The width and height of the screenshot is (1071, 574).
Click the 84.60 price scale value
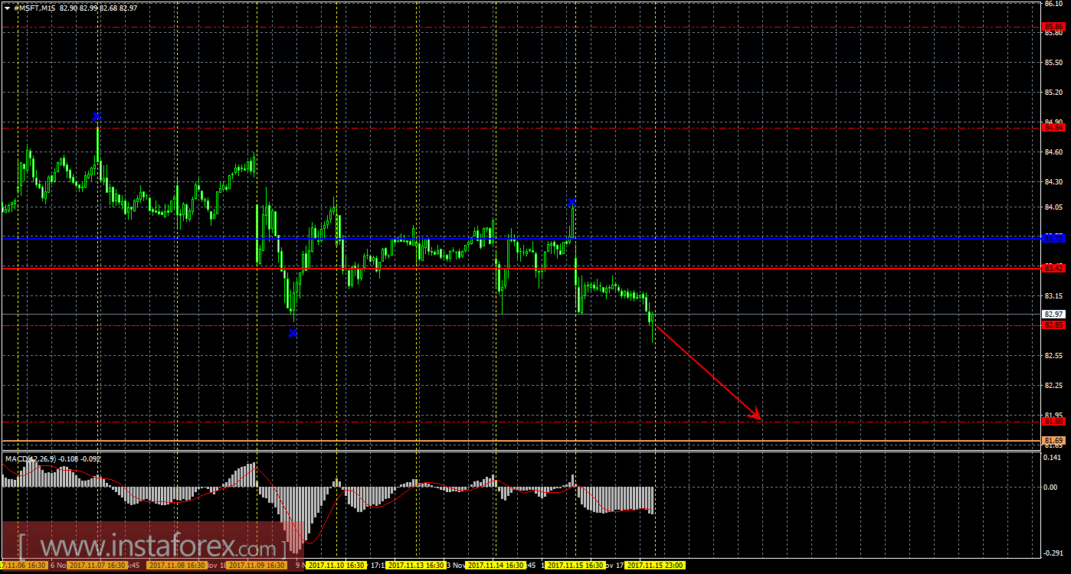tap(1053, 152)
